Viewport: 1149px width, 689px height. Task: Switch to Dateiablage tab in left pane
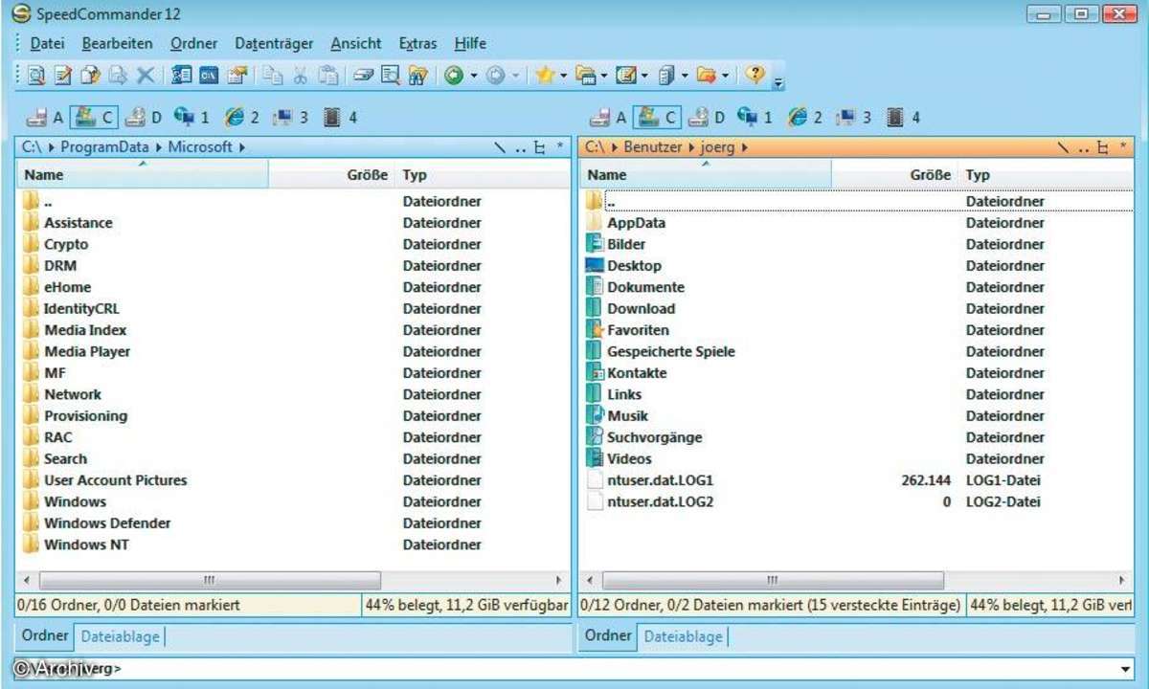point(119,635)
